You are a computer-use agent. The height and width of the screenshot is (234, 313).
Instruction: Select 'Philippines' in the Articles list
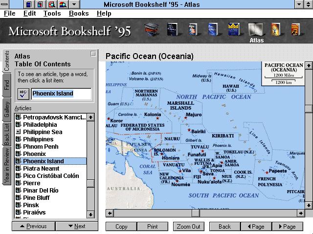[51, 139]
